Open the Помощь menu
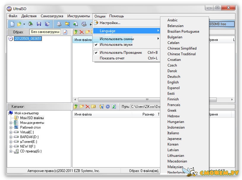The width and height of the screenshot is (242, 180). (116, 16)
